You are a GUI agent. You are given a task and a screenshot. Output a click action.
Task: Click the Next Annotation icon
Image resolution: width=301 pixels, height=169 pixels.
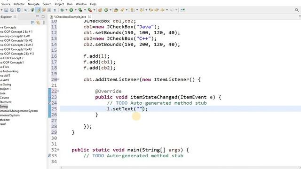132,10
